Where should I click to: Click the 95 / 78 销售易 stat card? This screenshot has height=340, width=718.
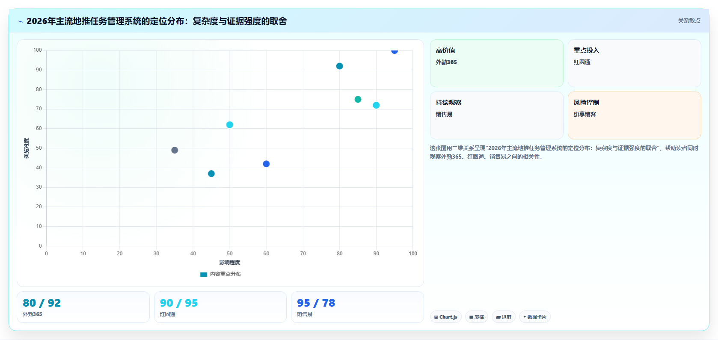(x=357, y=307)
